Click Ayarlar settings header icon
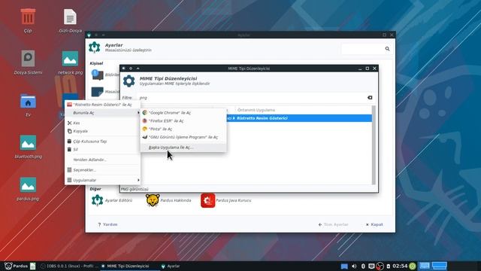 95,47
